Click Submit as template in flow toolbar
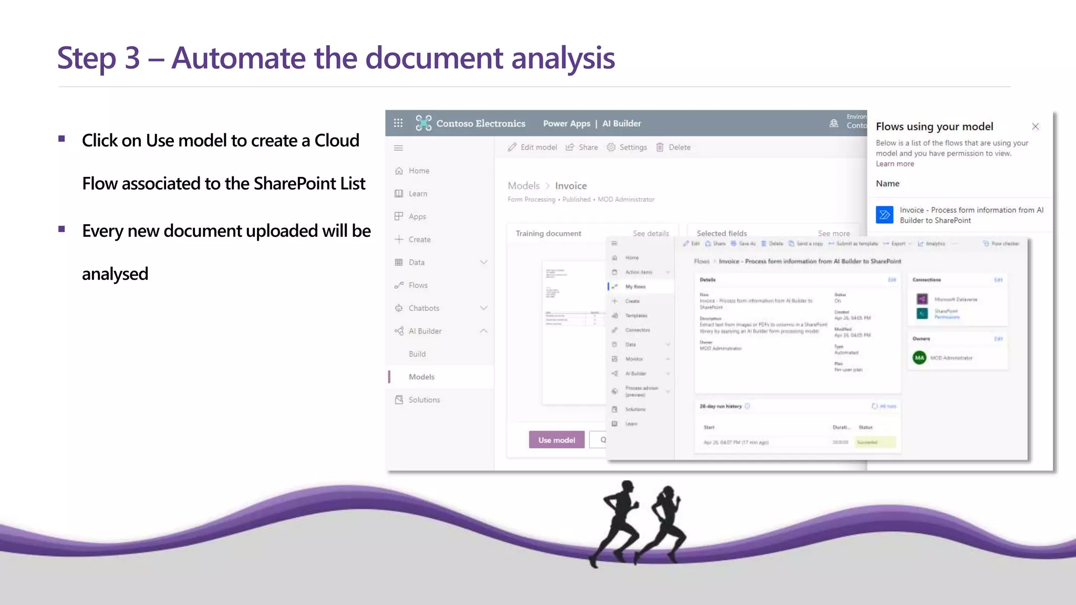 (853, 244)
